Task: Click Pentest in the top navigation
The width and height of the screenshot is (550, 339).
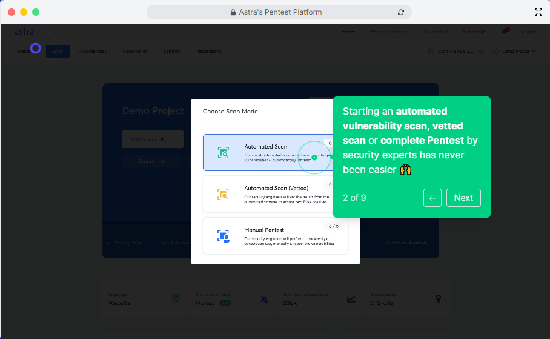Action: pyautogui.click(x=347, y=32)
